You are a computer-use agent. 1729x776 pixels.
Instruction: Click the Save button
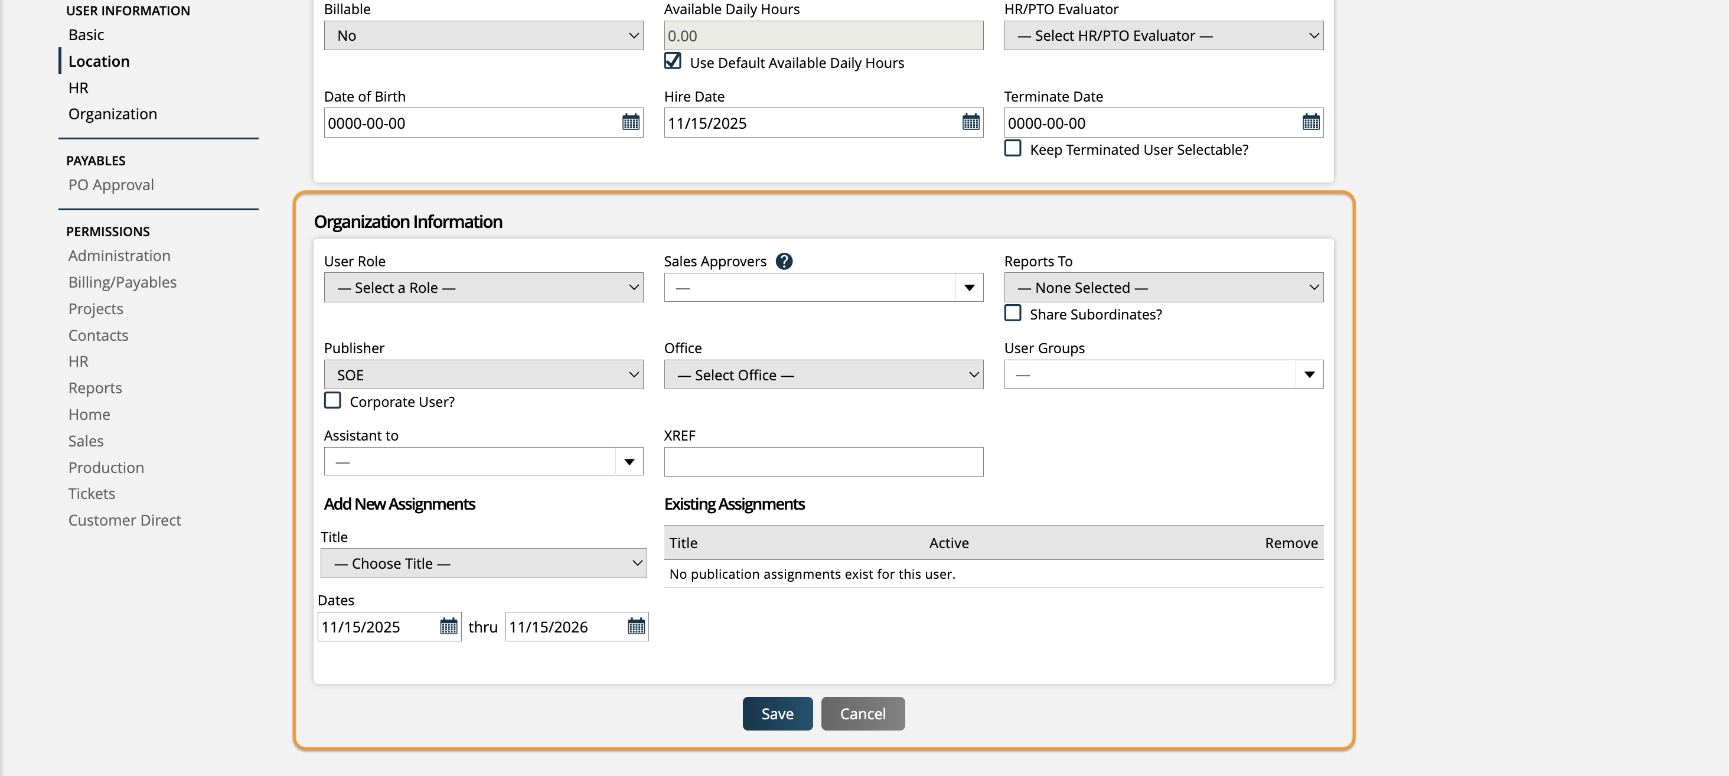point(777,713)
